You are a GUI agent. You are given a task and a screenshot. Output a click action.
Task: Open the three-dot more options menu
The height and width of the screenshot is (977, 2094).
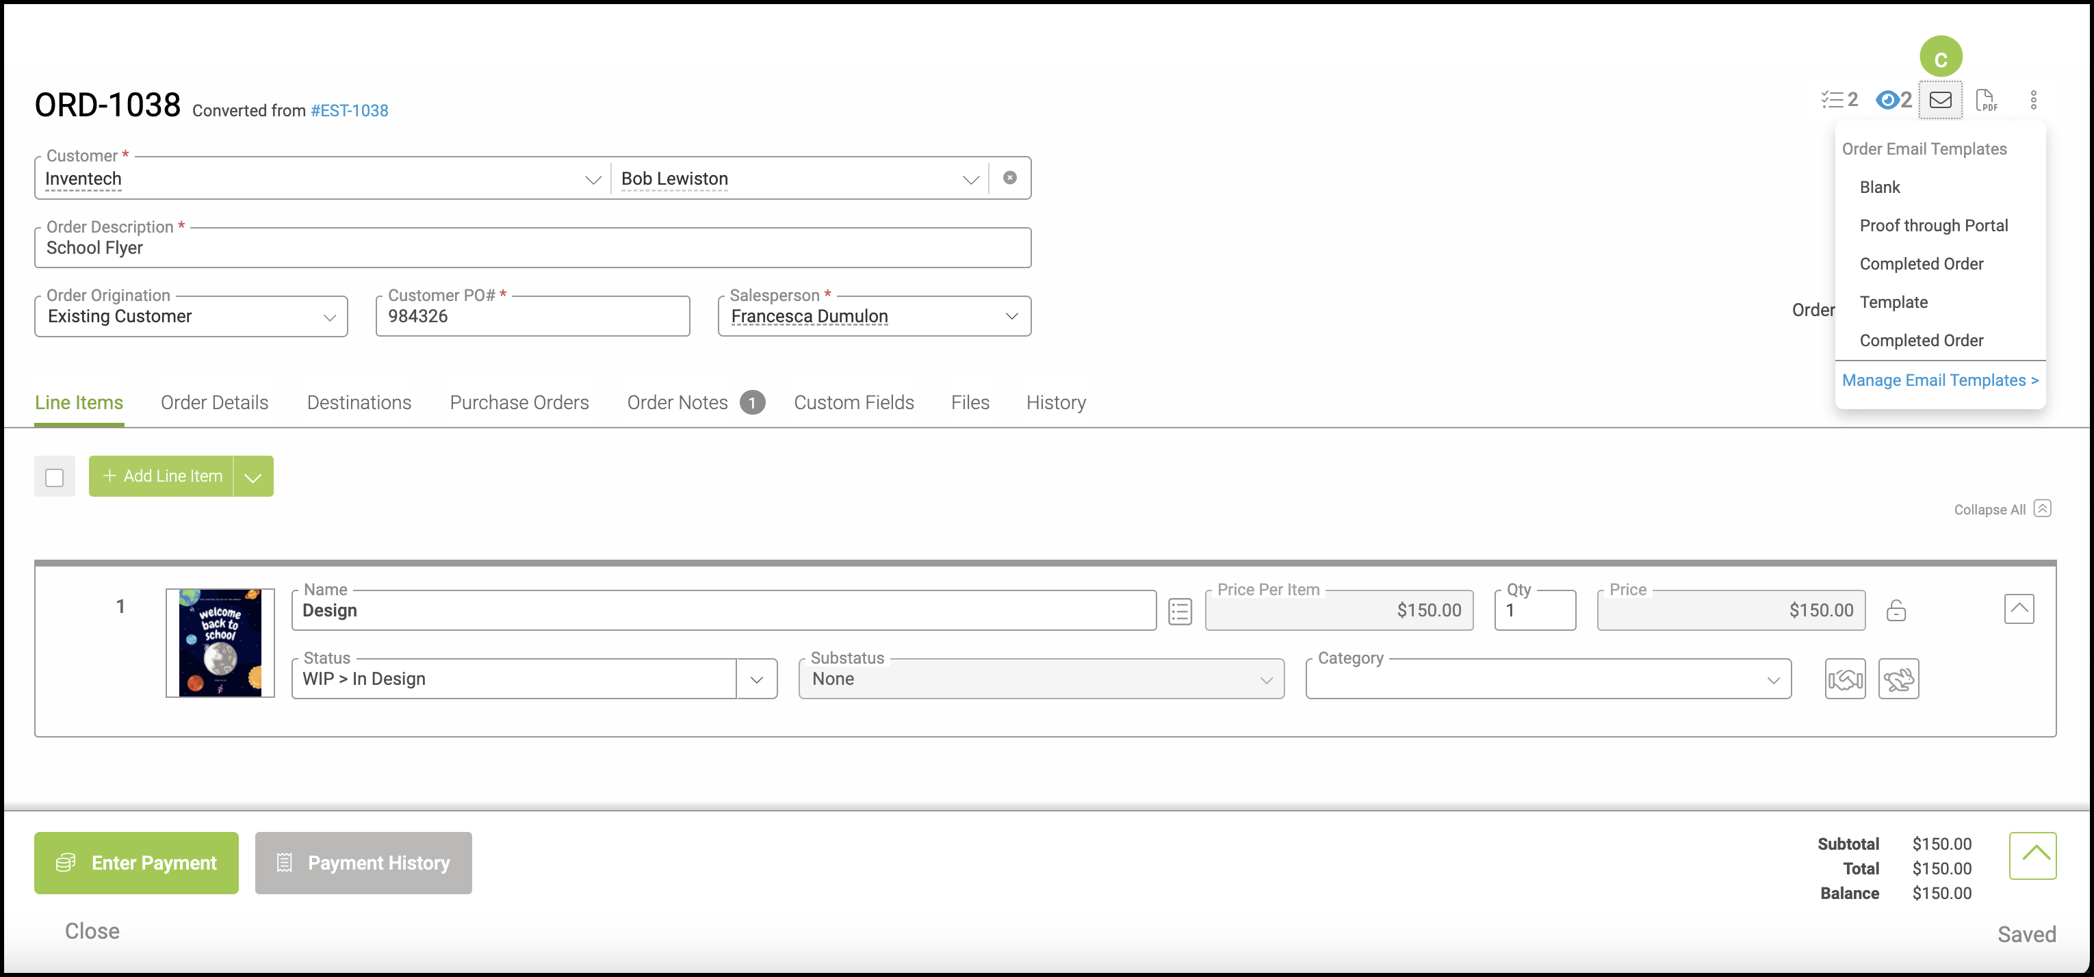(x=2033, y=100)
